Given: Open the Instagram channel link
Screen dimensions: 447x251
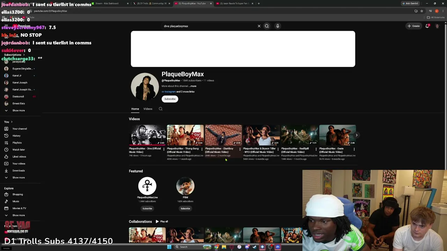Looking at the screenshot, I should (170, 92).
